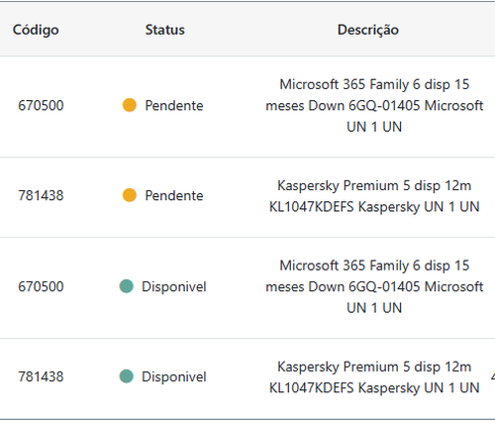Click orange status dot in first row
This screenshot has width=495, height=424.
(x=130, y=105)
